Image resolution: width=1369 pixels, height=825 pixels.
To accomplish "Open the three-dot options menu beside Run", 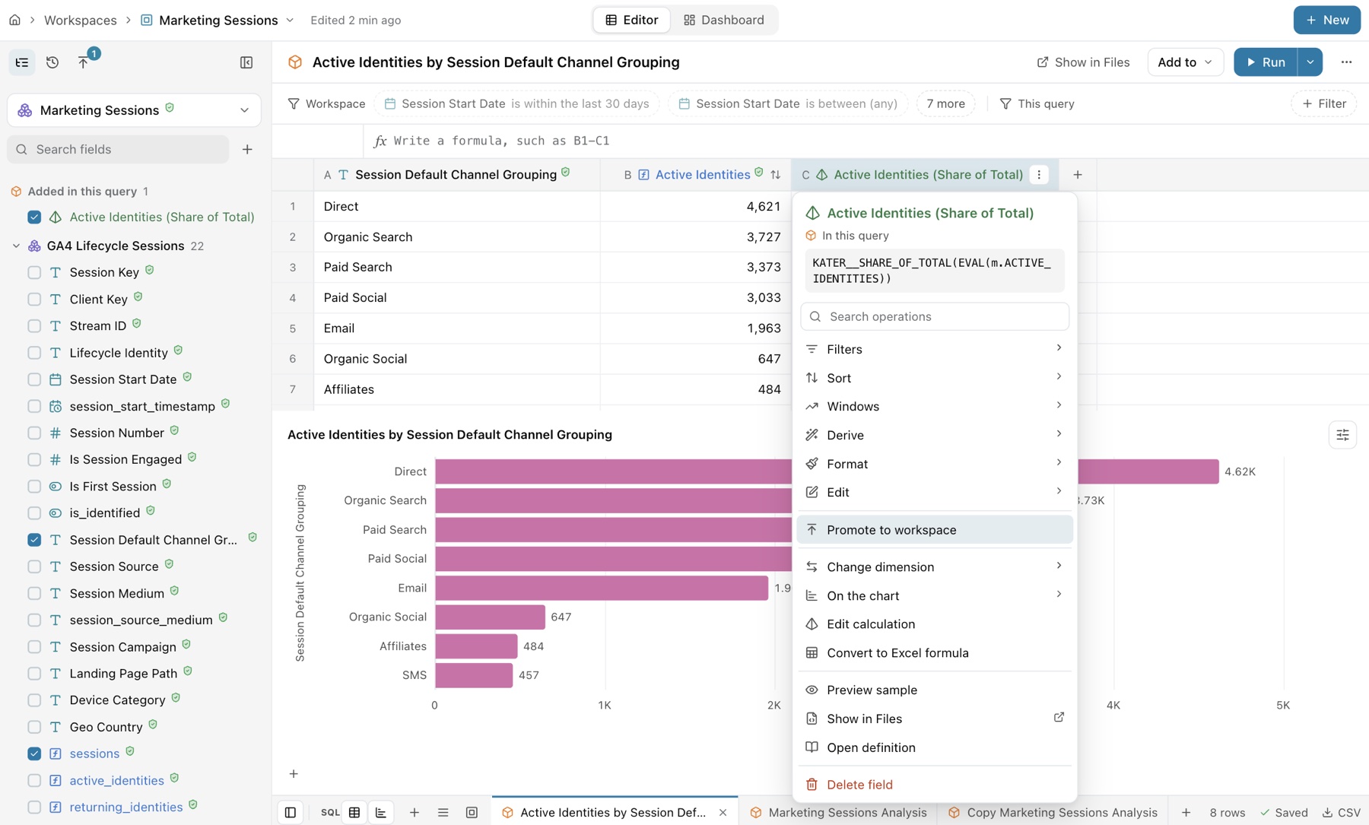I will 1346,62.
